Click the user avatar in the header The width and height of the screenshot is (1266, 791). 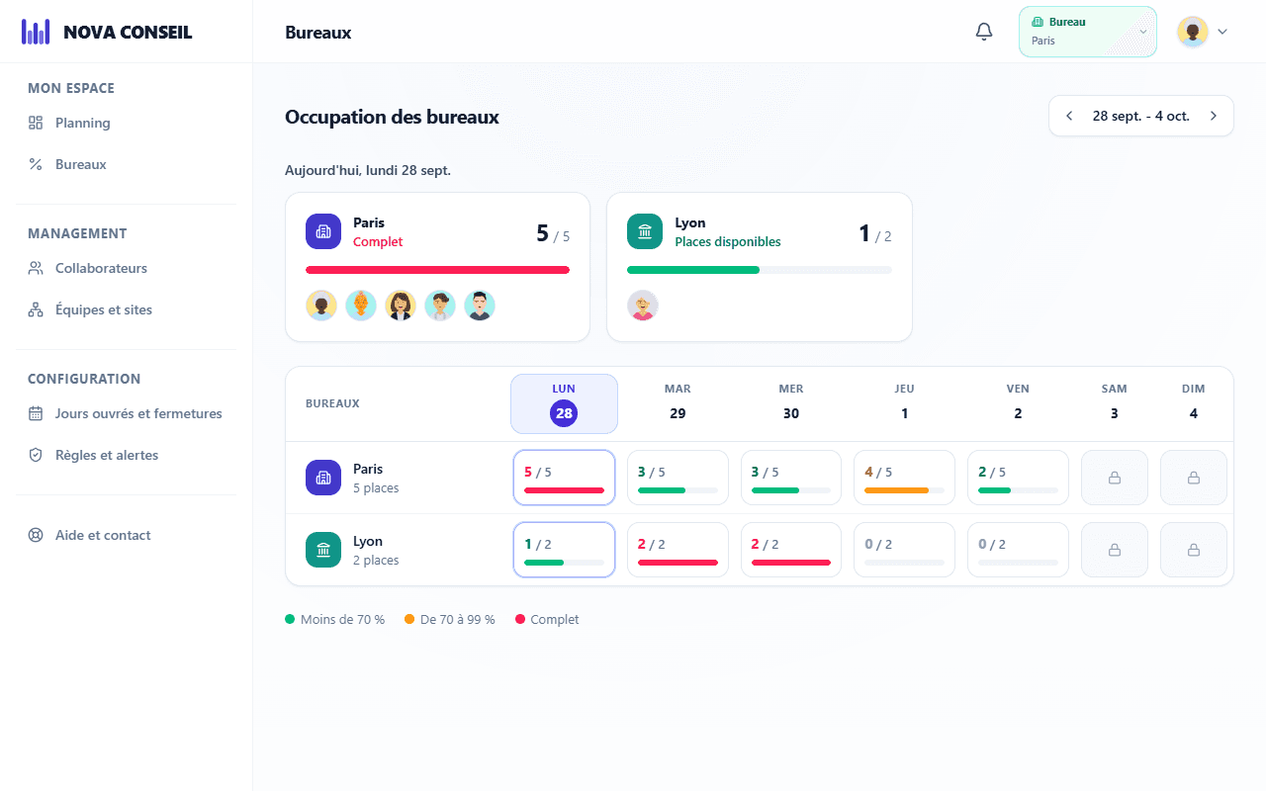pos(1193,32)
